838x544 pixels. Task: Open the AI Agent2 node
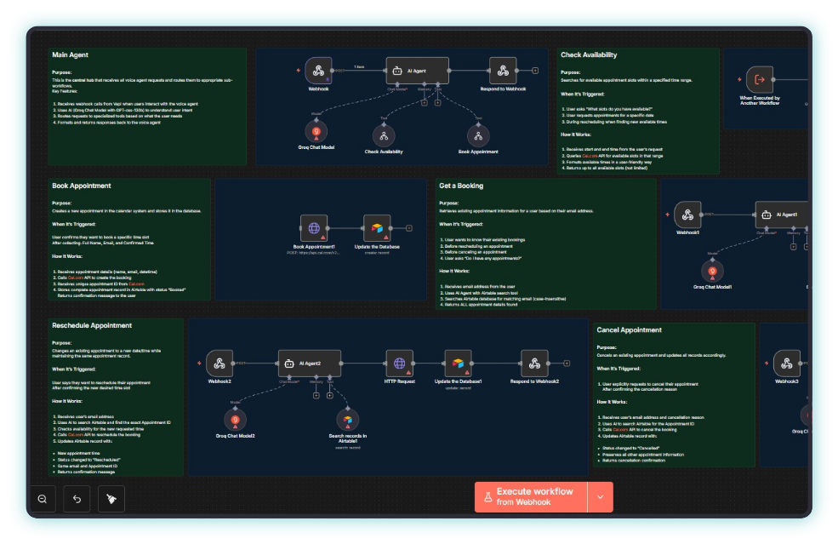tap(310, 364)
